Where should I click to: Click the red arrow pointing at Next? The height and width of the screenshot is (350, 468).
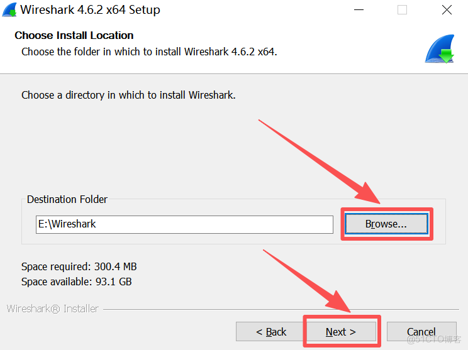coord(308,280)
